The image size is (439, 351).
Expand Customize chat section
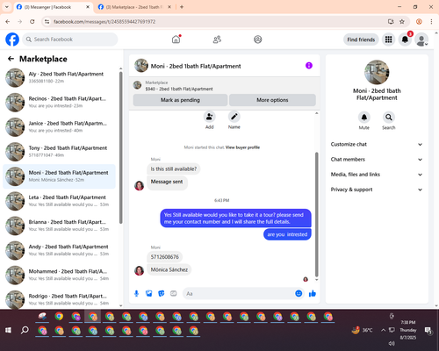click(377, 144)
